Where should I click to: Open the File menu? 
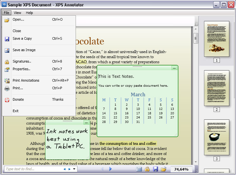coord(6,13)
